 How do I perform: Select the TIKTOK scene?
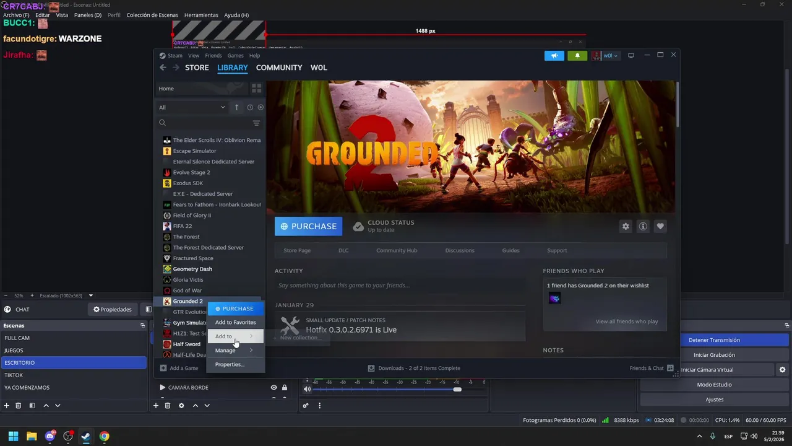(74, 375)
